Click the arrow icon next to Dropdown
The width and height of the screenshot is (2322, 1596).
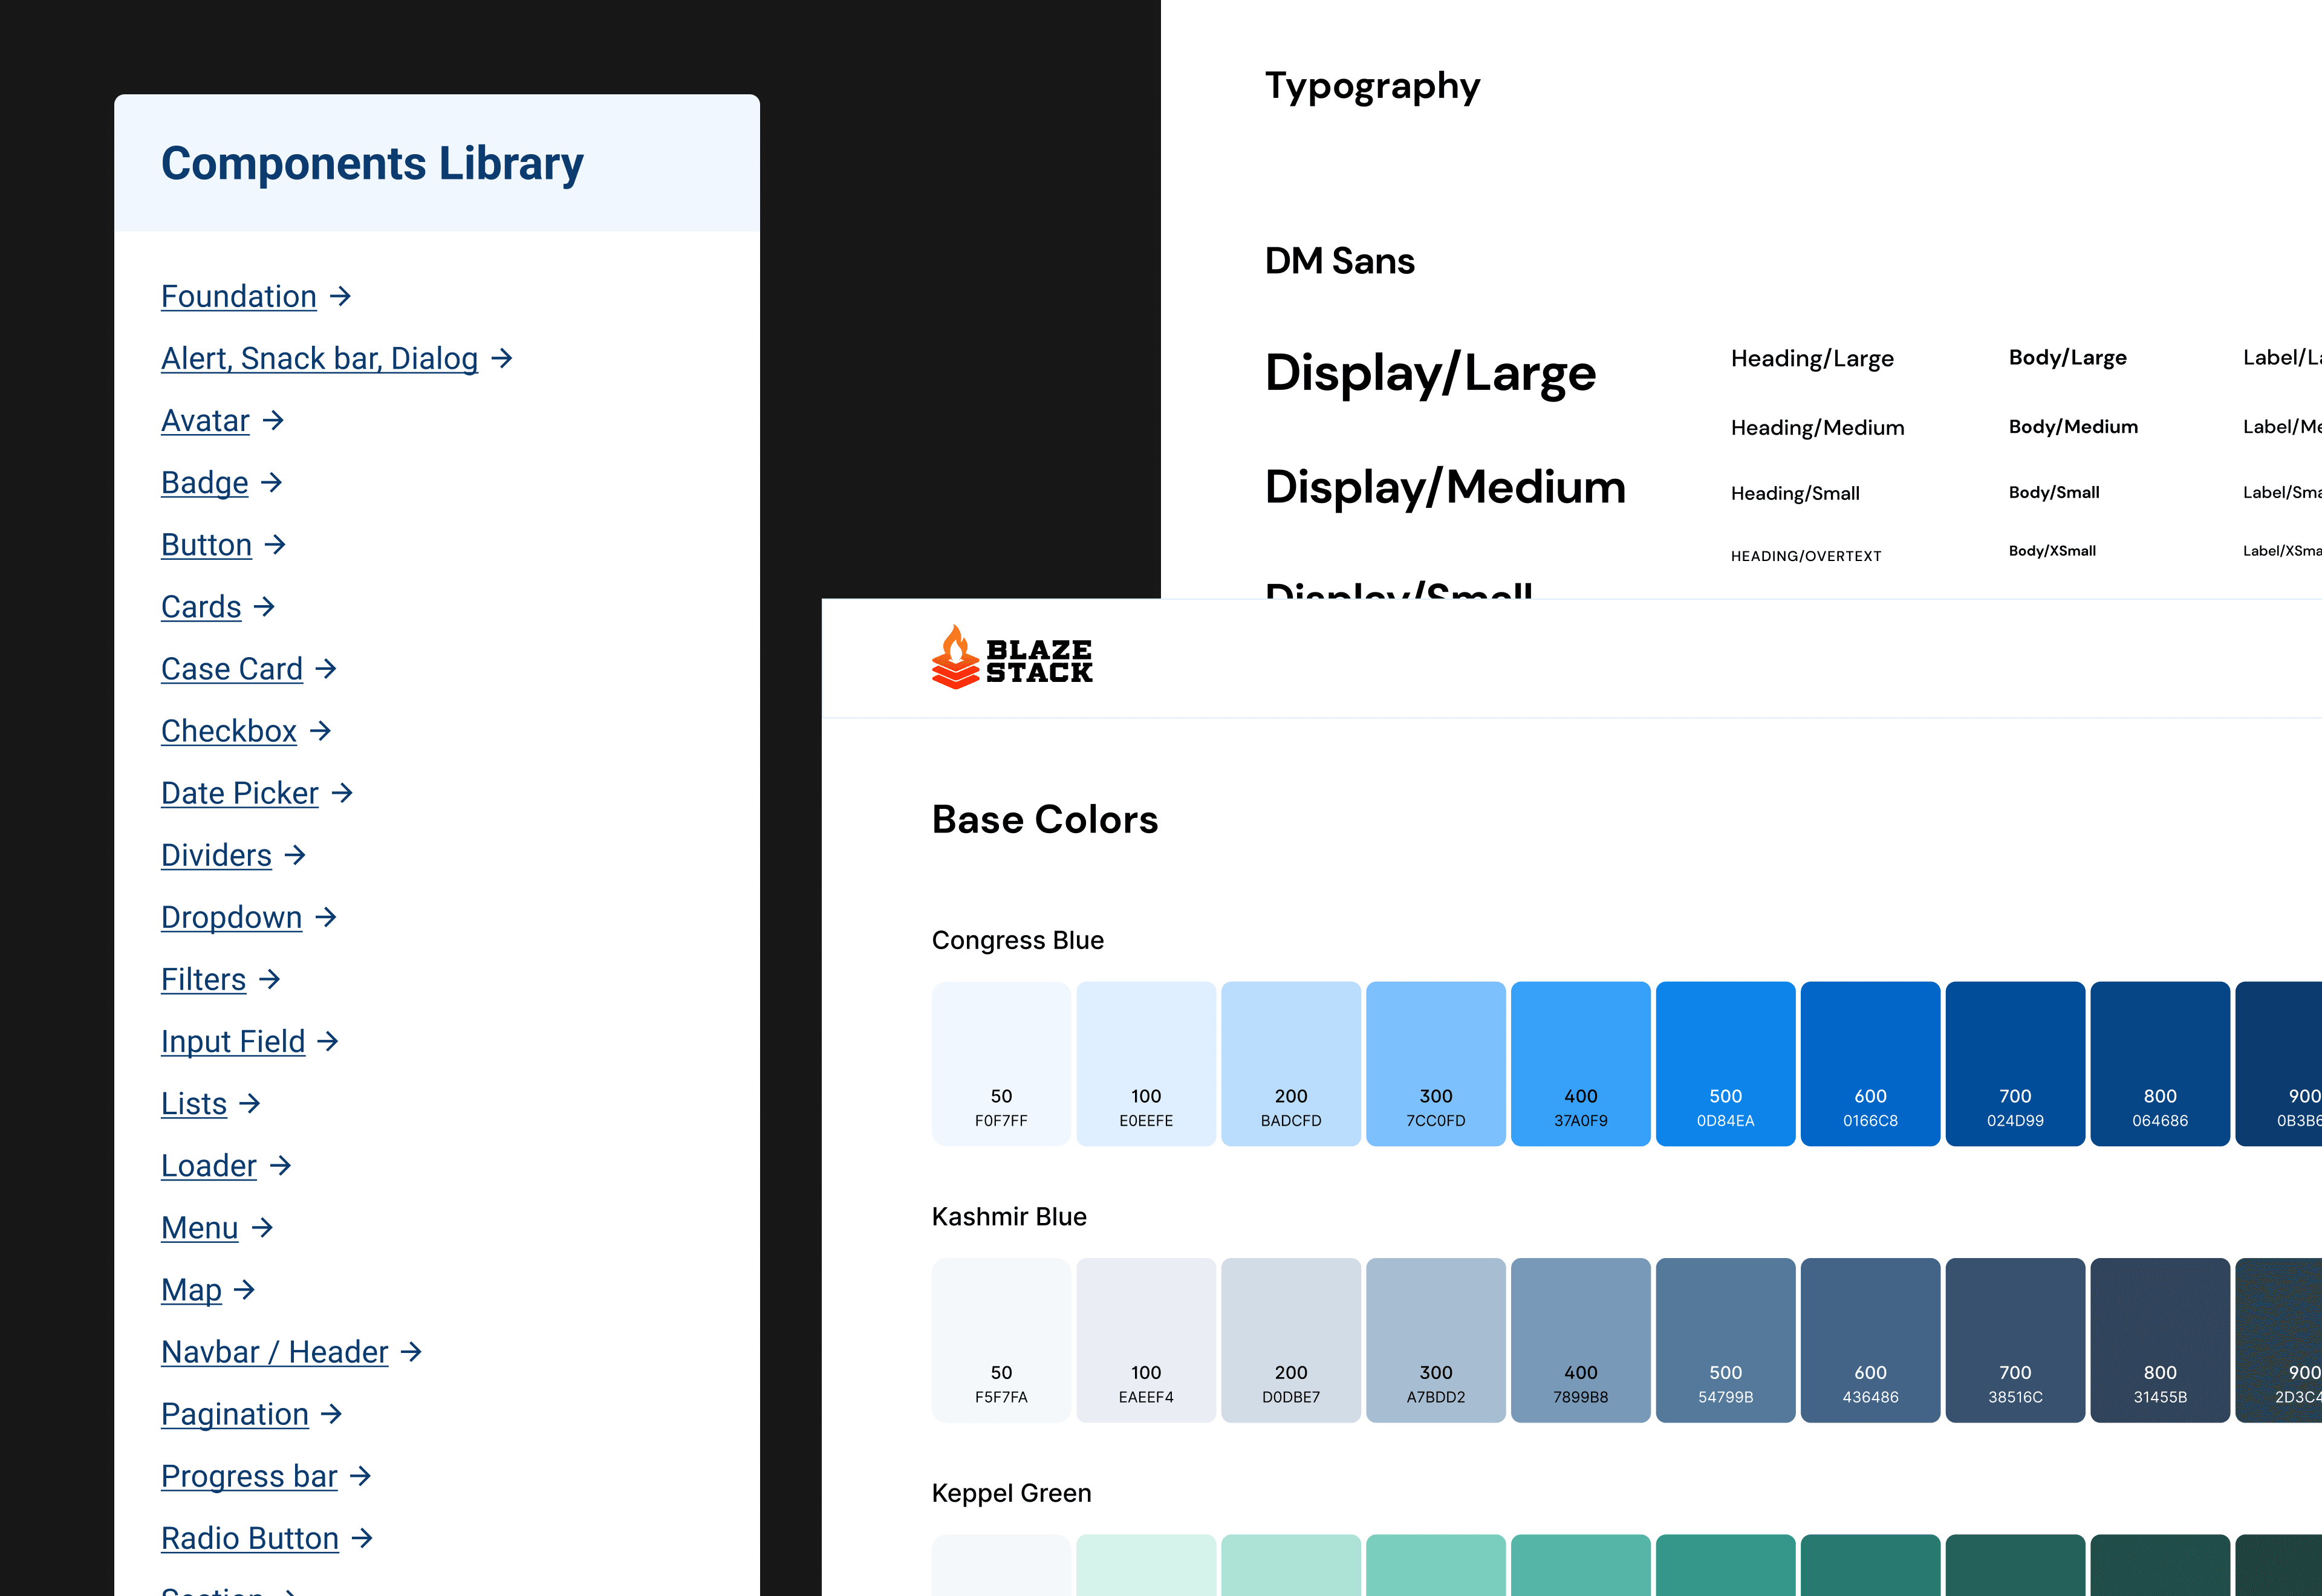[325, 917]
